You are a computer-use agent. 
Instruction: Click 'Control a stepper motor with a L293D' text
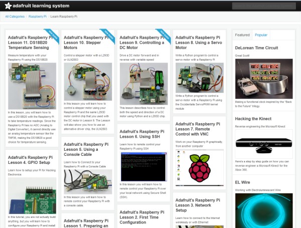[86, 56]
